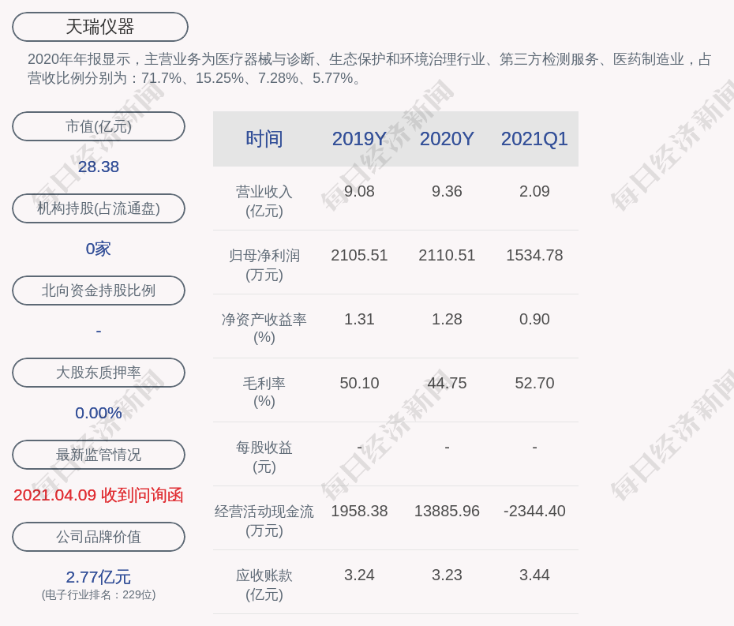Click the gross margin value 50.10
This screenshot has width=734, height=626.
pyautogui.click(x=360, y=384)
